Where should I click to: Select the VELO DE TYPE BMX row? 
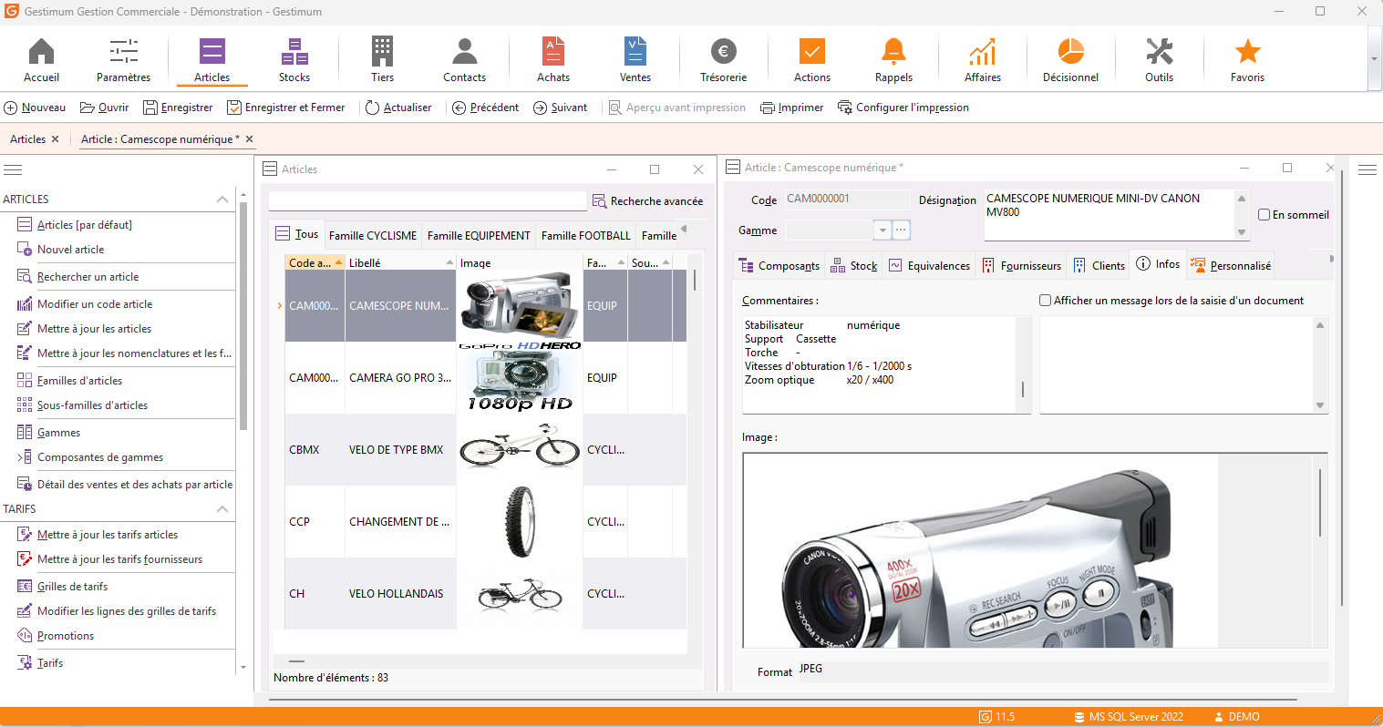click(x=486, y=450)
